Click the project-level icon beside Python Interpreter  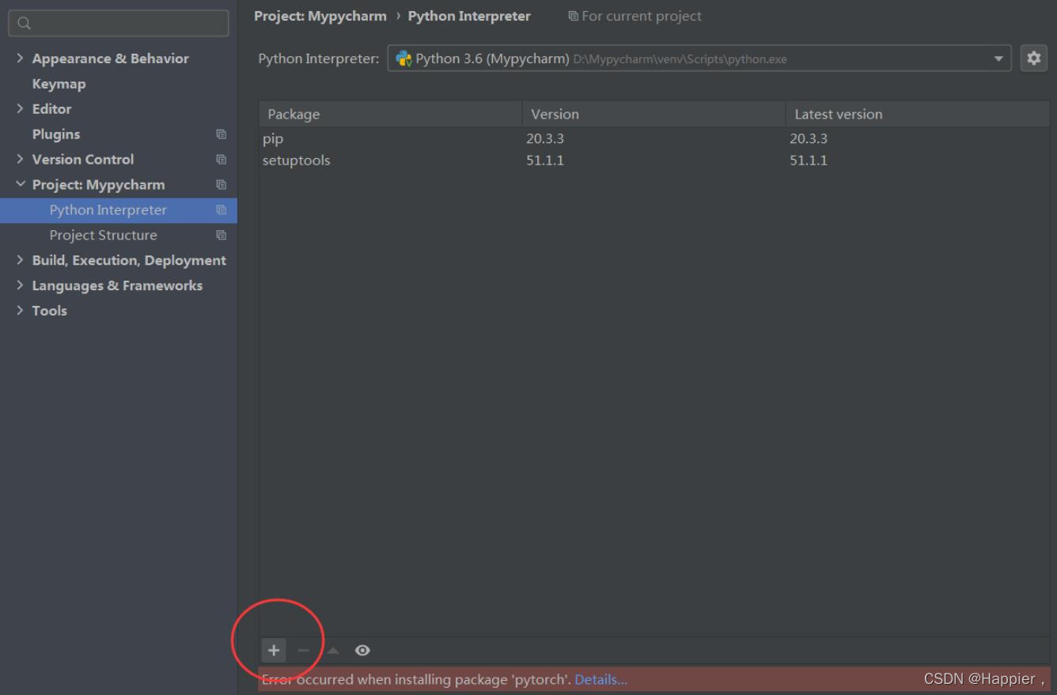click(221, 210)
